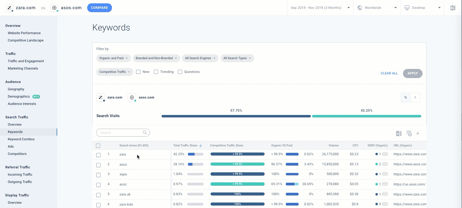Open the Worldwide country dropdown
Screen dimensions: 462x208
click(x=377, y=8)
